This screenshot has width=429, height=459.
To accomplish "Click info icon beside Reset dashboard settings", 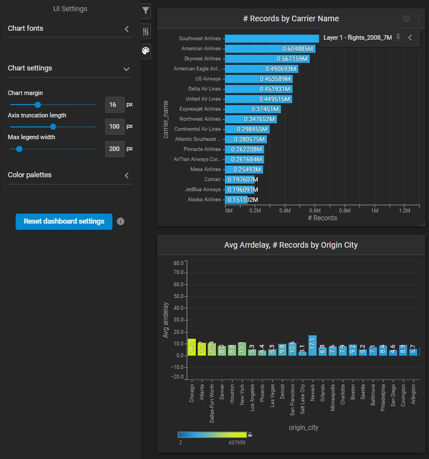I will coord(121,221).
